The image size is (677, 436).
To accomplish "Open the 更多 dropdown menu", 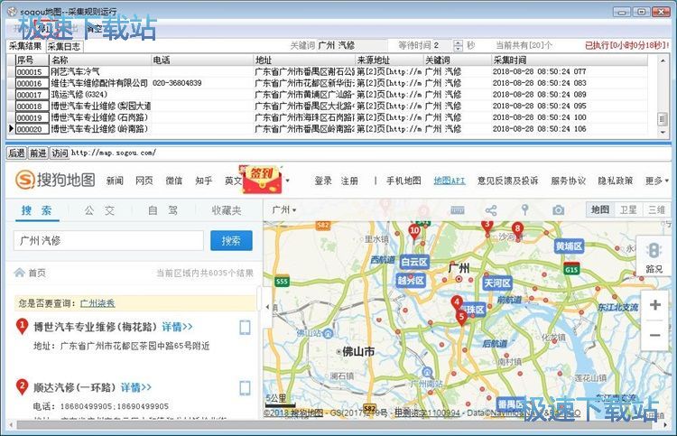I will click(657, 181).
